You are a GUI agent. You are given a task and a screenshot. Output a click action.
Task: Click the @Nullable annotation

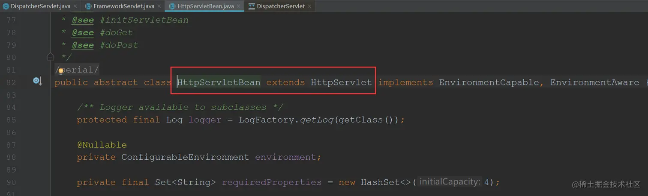[x=102, y=145]
